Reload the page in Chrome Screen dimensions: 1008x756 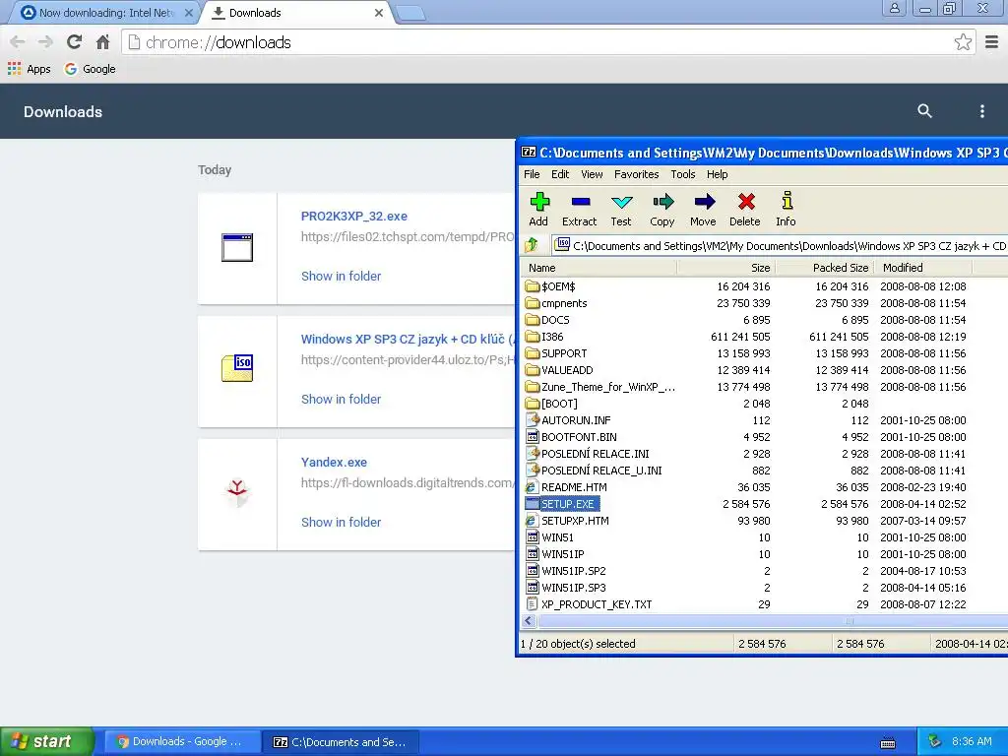[74, 42]
